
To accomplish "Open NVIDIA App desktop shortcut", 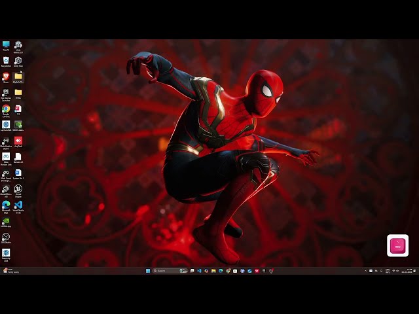I will 6,222.
